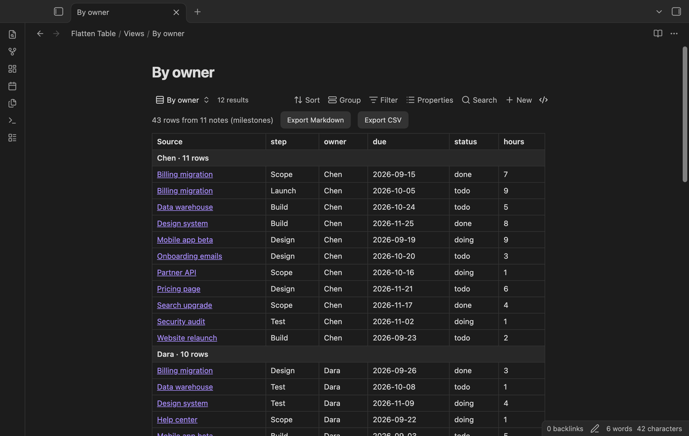Screen dimensions: 689x436
Task: Click Views breadcrumb folder
Action: (x=134, y=33)
